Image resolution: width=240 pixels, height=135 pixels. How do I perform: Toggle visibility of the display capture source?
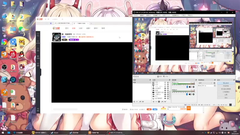(x=165, y=98)
